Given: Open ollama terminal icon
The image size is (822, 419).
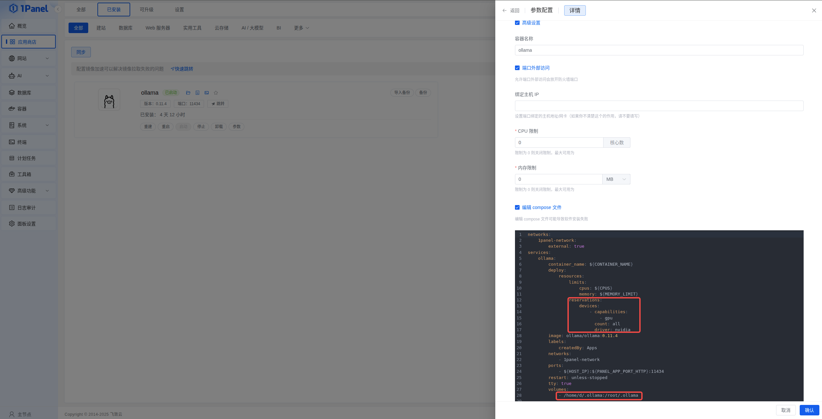Looking at the screenshot, I should pos(207,93).
